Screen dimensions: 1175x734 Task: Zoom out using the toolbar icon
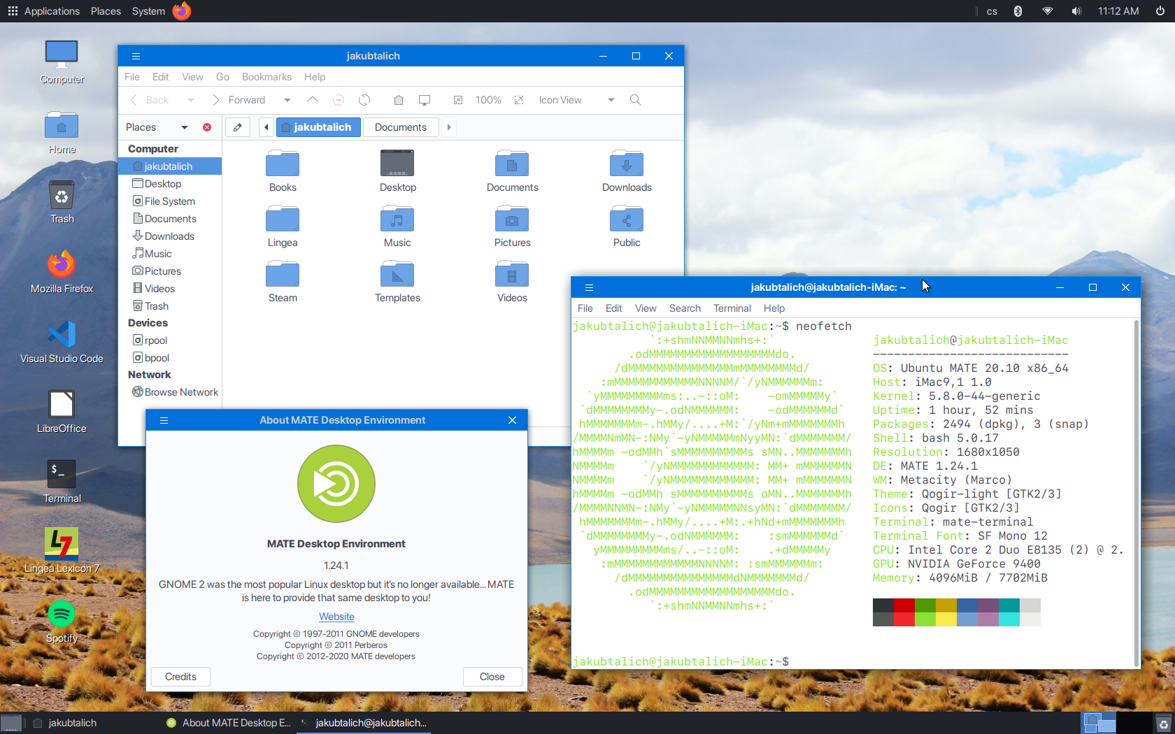pos(458,100)
